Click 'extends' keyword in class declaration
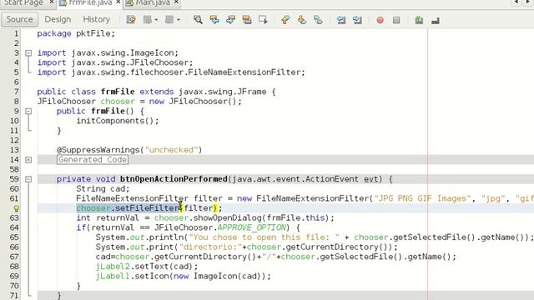This screenshot has width=534, height=300. coord(157,92)
